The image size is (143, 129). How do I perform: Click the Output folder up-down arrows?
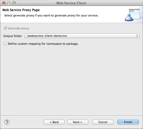pos(137,36)
